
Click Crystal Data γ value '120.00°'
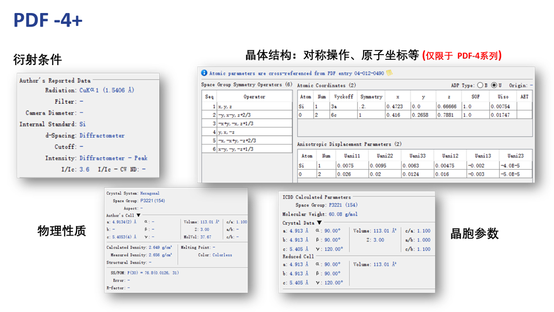[334, 249]
